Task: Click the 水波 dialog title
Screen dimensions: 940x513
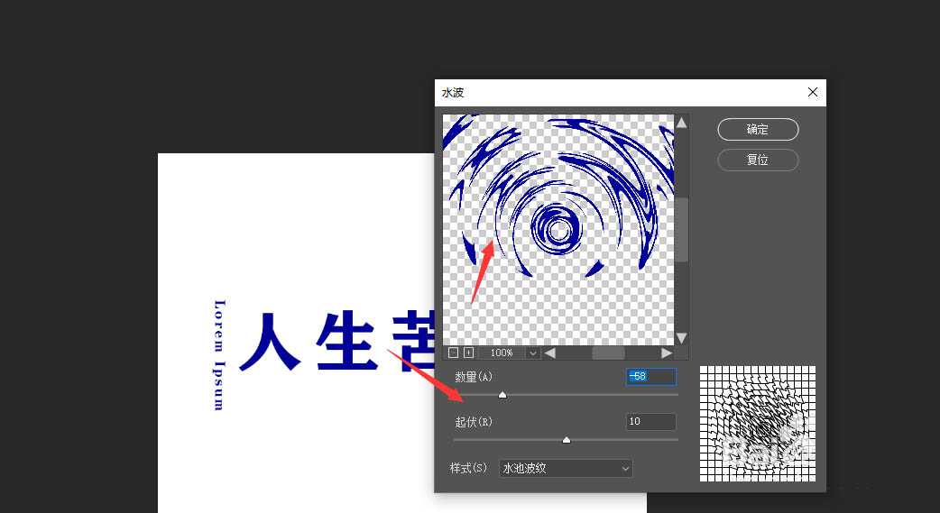Action: pyautogui.click(x=453, y=92)
